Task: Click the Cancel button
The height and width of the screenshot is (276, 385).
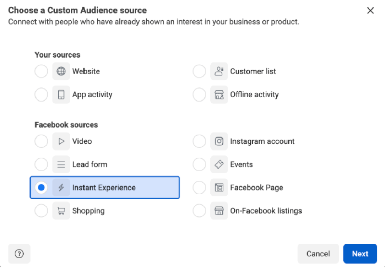Action: [x=318, y=254]
